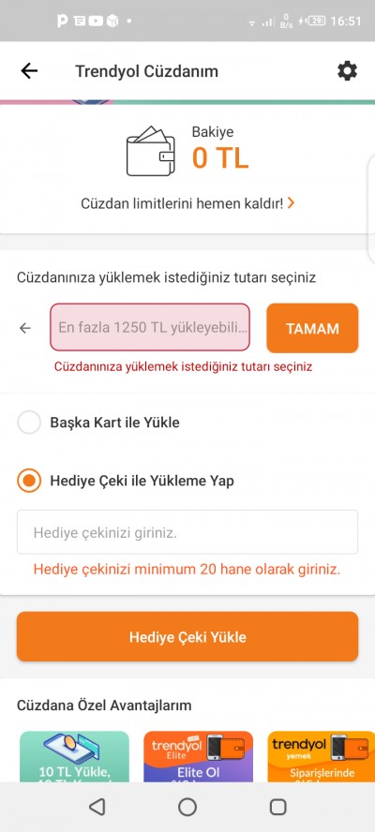Image resolution: width=375 pixels, height=832 pixels.
Task: Tap Android home circle button
Action: 187,807
